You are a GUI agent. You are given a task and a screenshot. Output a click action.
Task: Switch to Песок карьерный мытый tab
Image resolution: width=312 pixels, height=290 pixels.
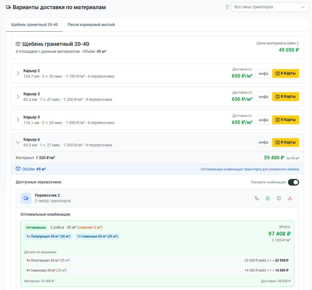(91, 25)
